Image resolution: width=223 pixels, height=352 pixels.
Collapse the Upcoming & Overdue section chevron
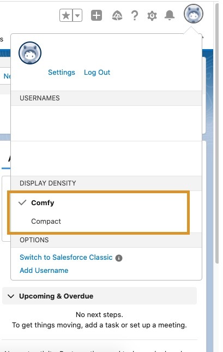point(11,296)
